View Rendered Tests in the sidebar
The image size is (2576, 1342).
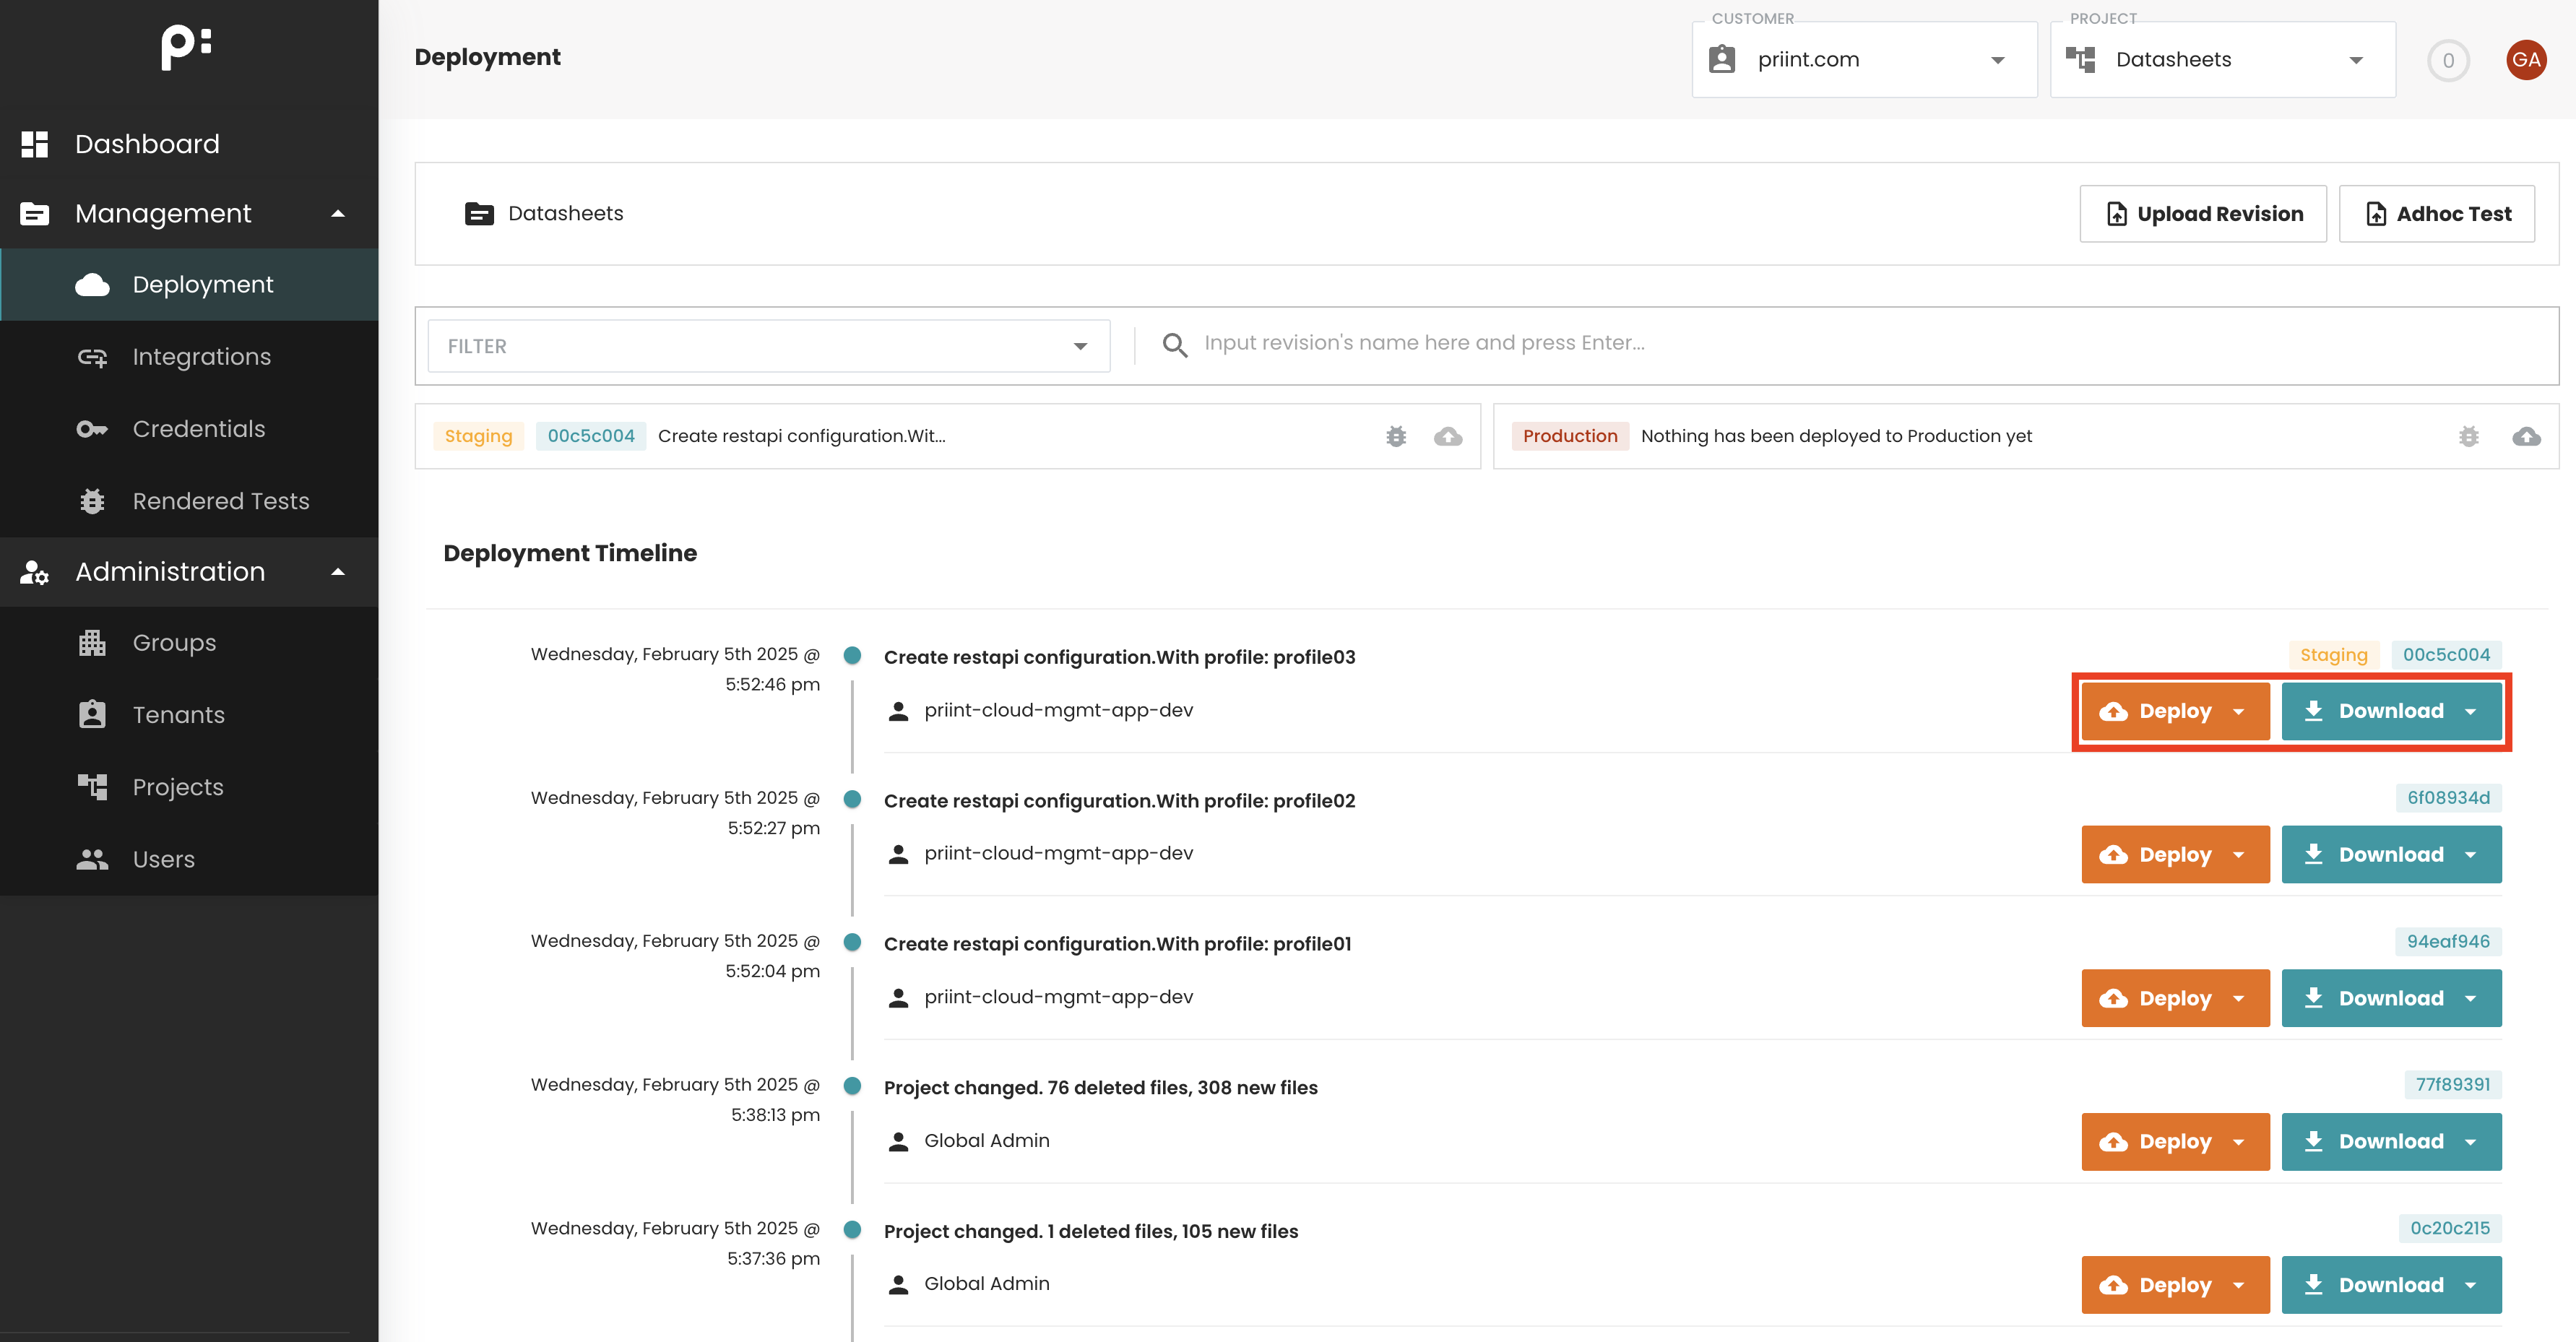pyautogui.click(x=220, y=501)
